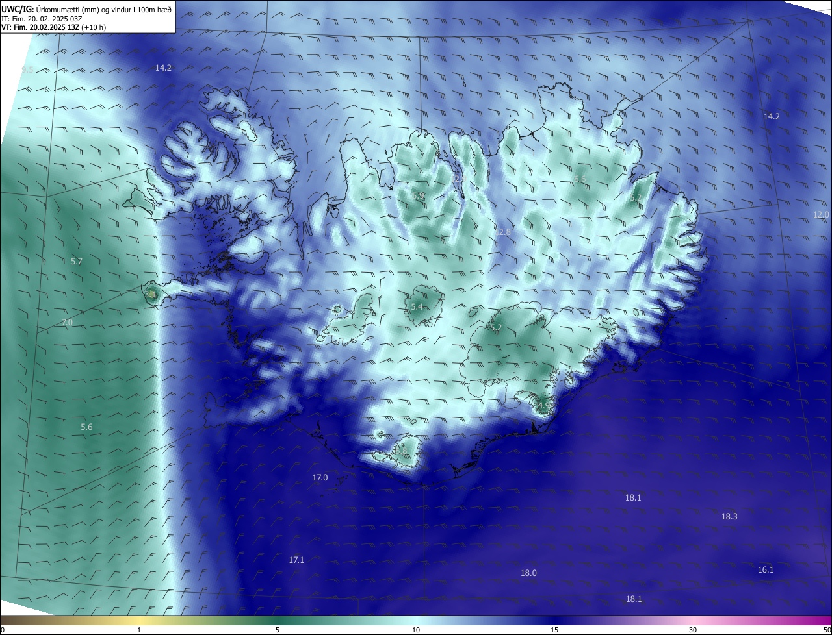Click the 12.8 value label on the map
The height and width of the screenshot is (635, 832).
point(503,232)
